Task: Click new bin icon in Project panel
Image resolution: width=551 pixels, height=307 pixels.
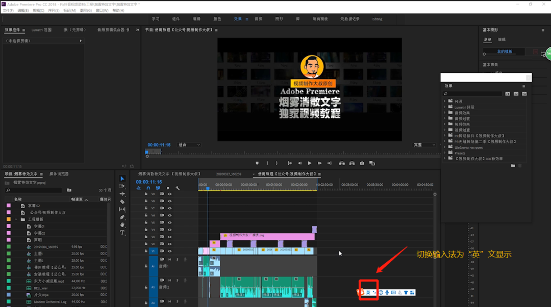Action: point(69,190)
